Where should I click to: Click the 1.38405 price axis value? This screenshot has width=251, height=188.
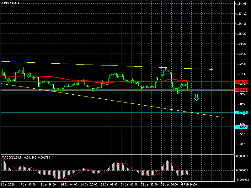coord(242,4)
